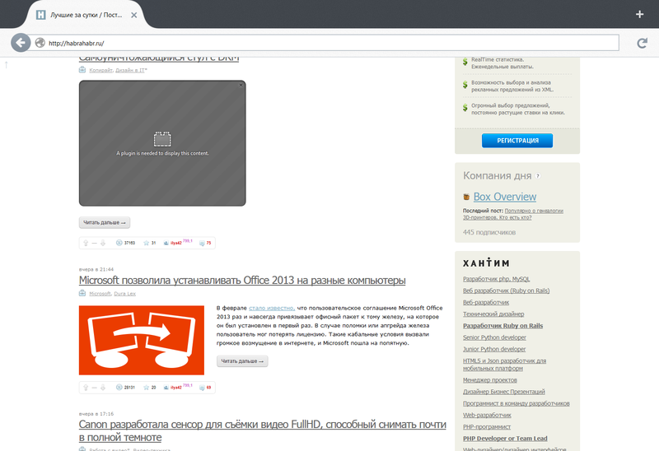
Task: Open the 'Web-разработчик' vacancy link
Action: point(487,416)
